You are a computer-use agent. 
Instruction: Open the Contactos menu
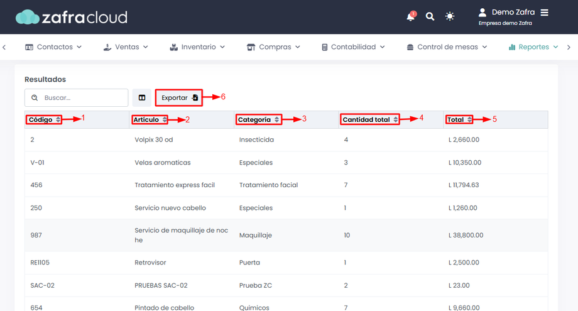[53, 47]
